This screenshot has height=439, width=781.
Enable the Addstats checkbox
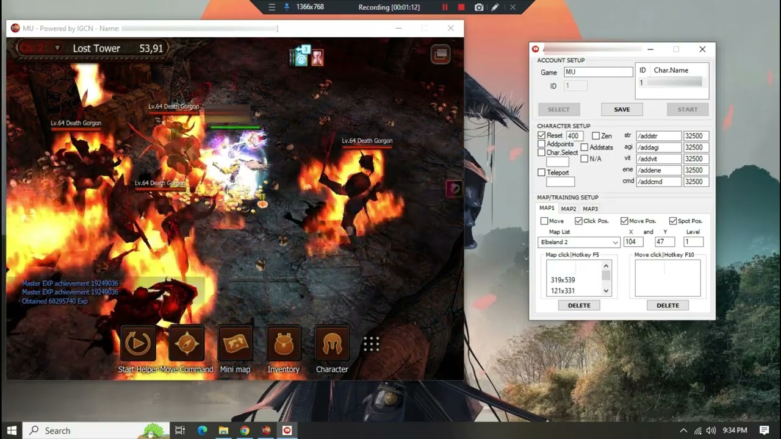coord(584,148)
